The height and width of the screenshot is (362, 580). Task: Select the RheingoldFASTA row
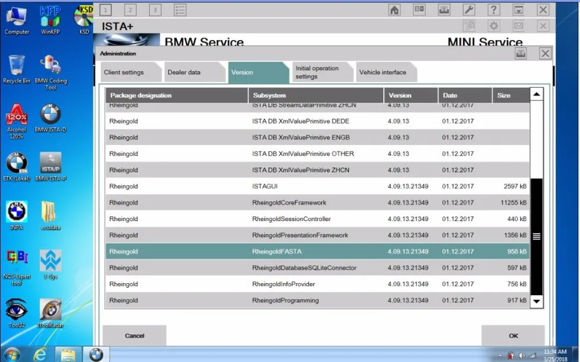[317, 251]
